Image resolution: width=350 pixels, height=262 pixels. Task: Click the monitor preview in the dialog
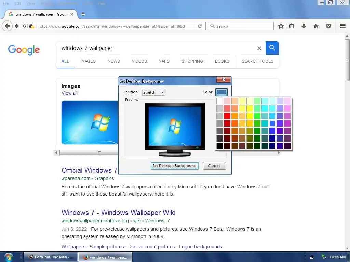[175, 129]
